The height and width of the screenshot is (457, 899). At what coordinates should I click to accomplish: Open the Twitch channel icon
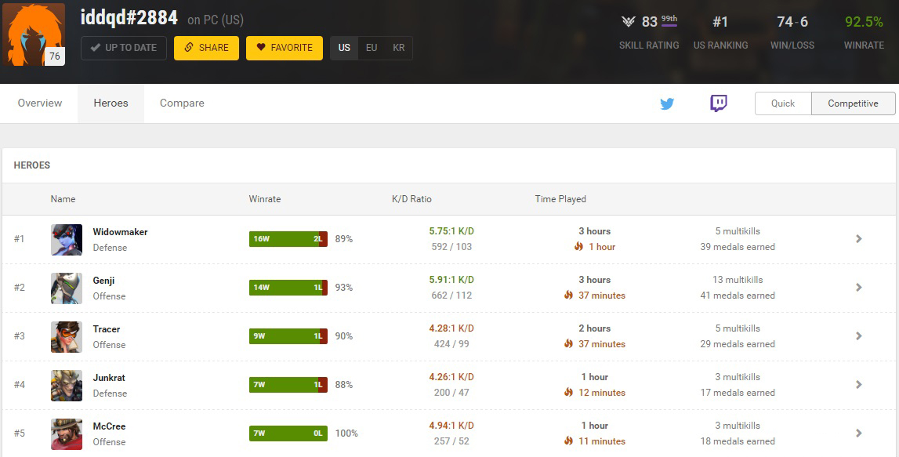(718, 103)
